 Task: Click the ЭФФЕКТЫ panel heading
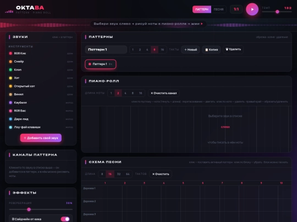click(x=24, y=193)
